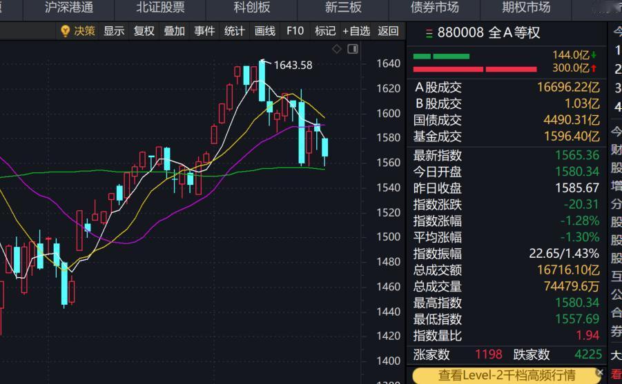Toggle the side panel layout icon
This screenshot has height=384, width=622.
[353, 49]
